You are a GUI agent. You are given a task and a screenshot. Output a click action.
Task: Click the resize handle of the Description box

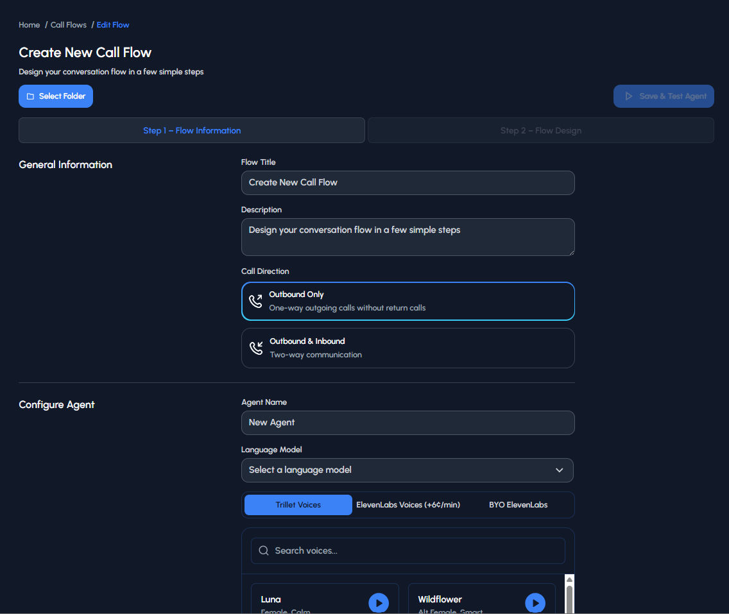pos(571,254)
